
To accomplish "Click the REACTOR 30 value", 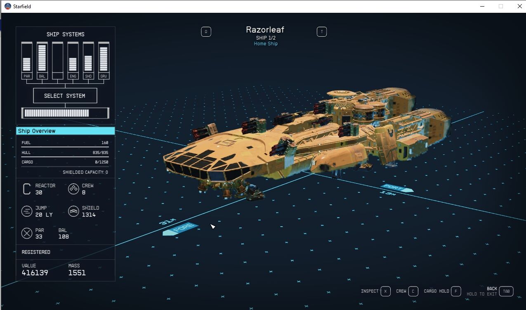I will [x=45, y=189].
